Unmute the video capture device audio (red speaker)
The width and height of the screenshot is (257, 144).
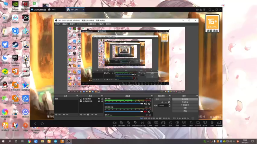coord(145,112)
